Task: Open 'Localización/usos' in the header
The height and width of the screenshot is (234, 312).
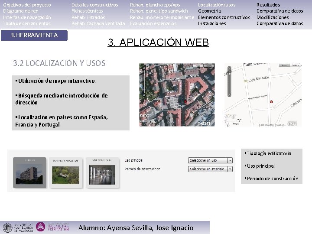Action: pyautogui.click(x=217, y=5)
